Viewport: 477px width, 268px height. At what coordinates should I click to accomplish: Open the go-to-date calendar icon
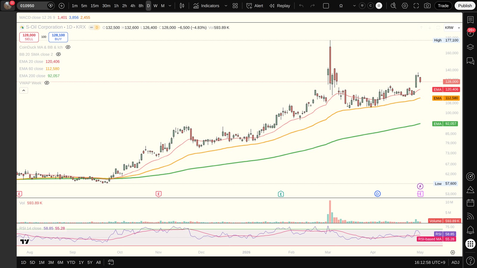coord(111,262)
